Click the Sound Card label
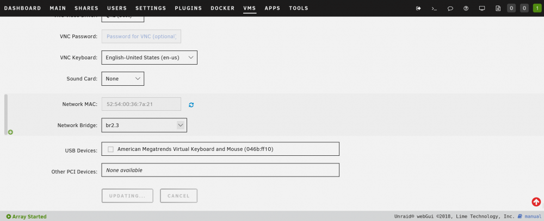This screenshot has width=544, height=221. pyautogui.click(x=82, y=79)
